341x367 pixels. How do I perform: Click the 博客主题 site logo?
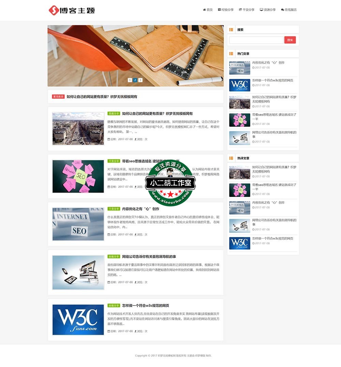[x=72, y=10]
